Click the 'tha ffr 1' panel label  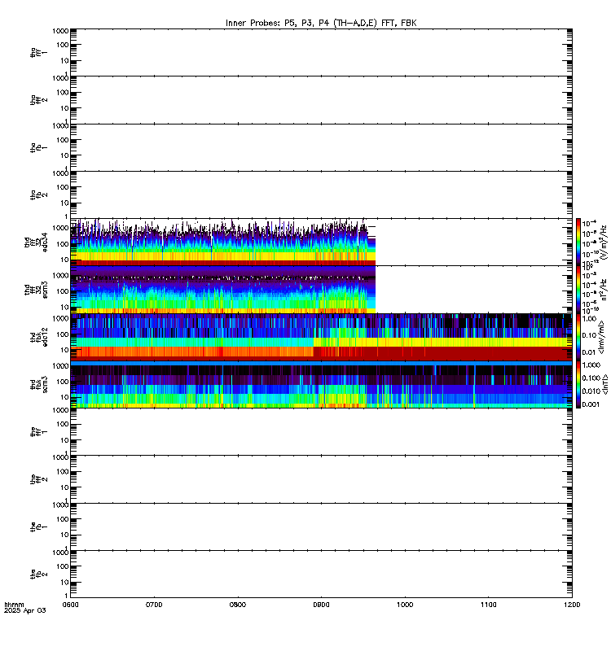click(38, 52)
